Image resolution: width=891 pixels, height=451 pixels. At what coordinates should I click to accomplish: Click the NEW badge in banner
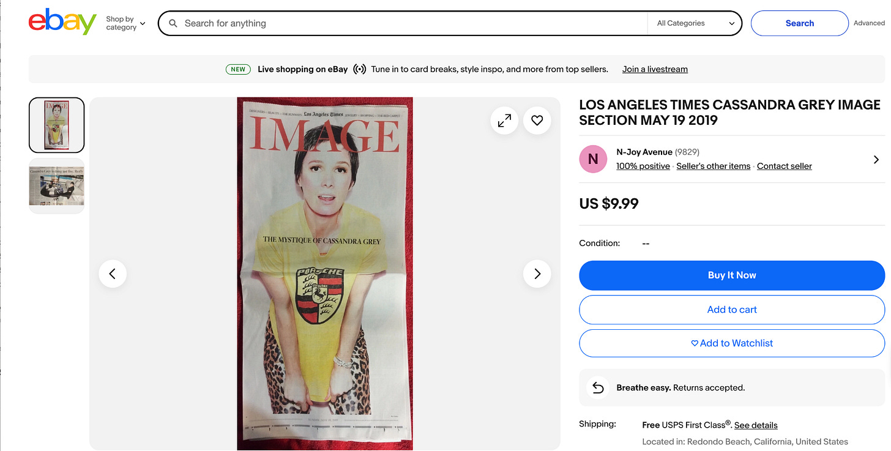tap(238, 69)
